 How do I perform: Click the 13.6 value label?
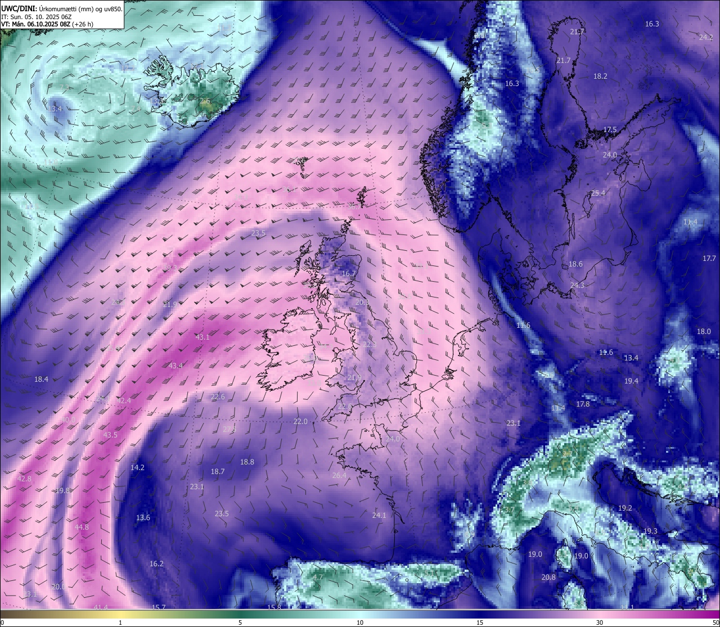143,518
